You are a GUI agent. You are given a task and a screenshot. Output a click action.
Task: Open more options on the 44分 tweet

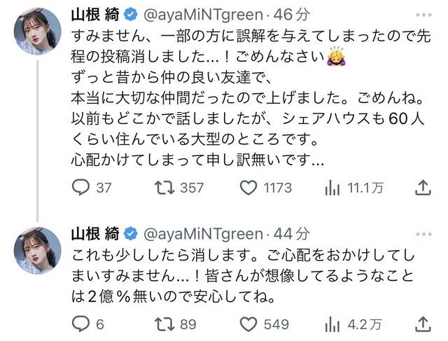click(423, 235)
